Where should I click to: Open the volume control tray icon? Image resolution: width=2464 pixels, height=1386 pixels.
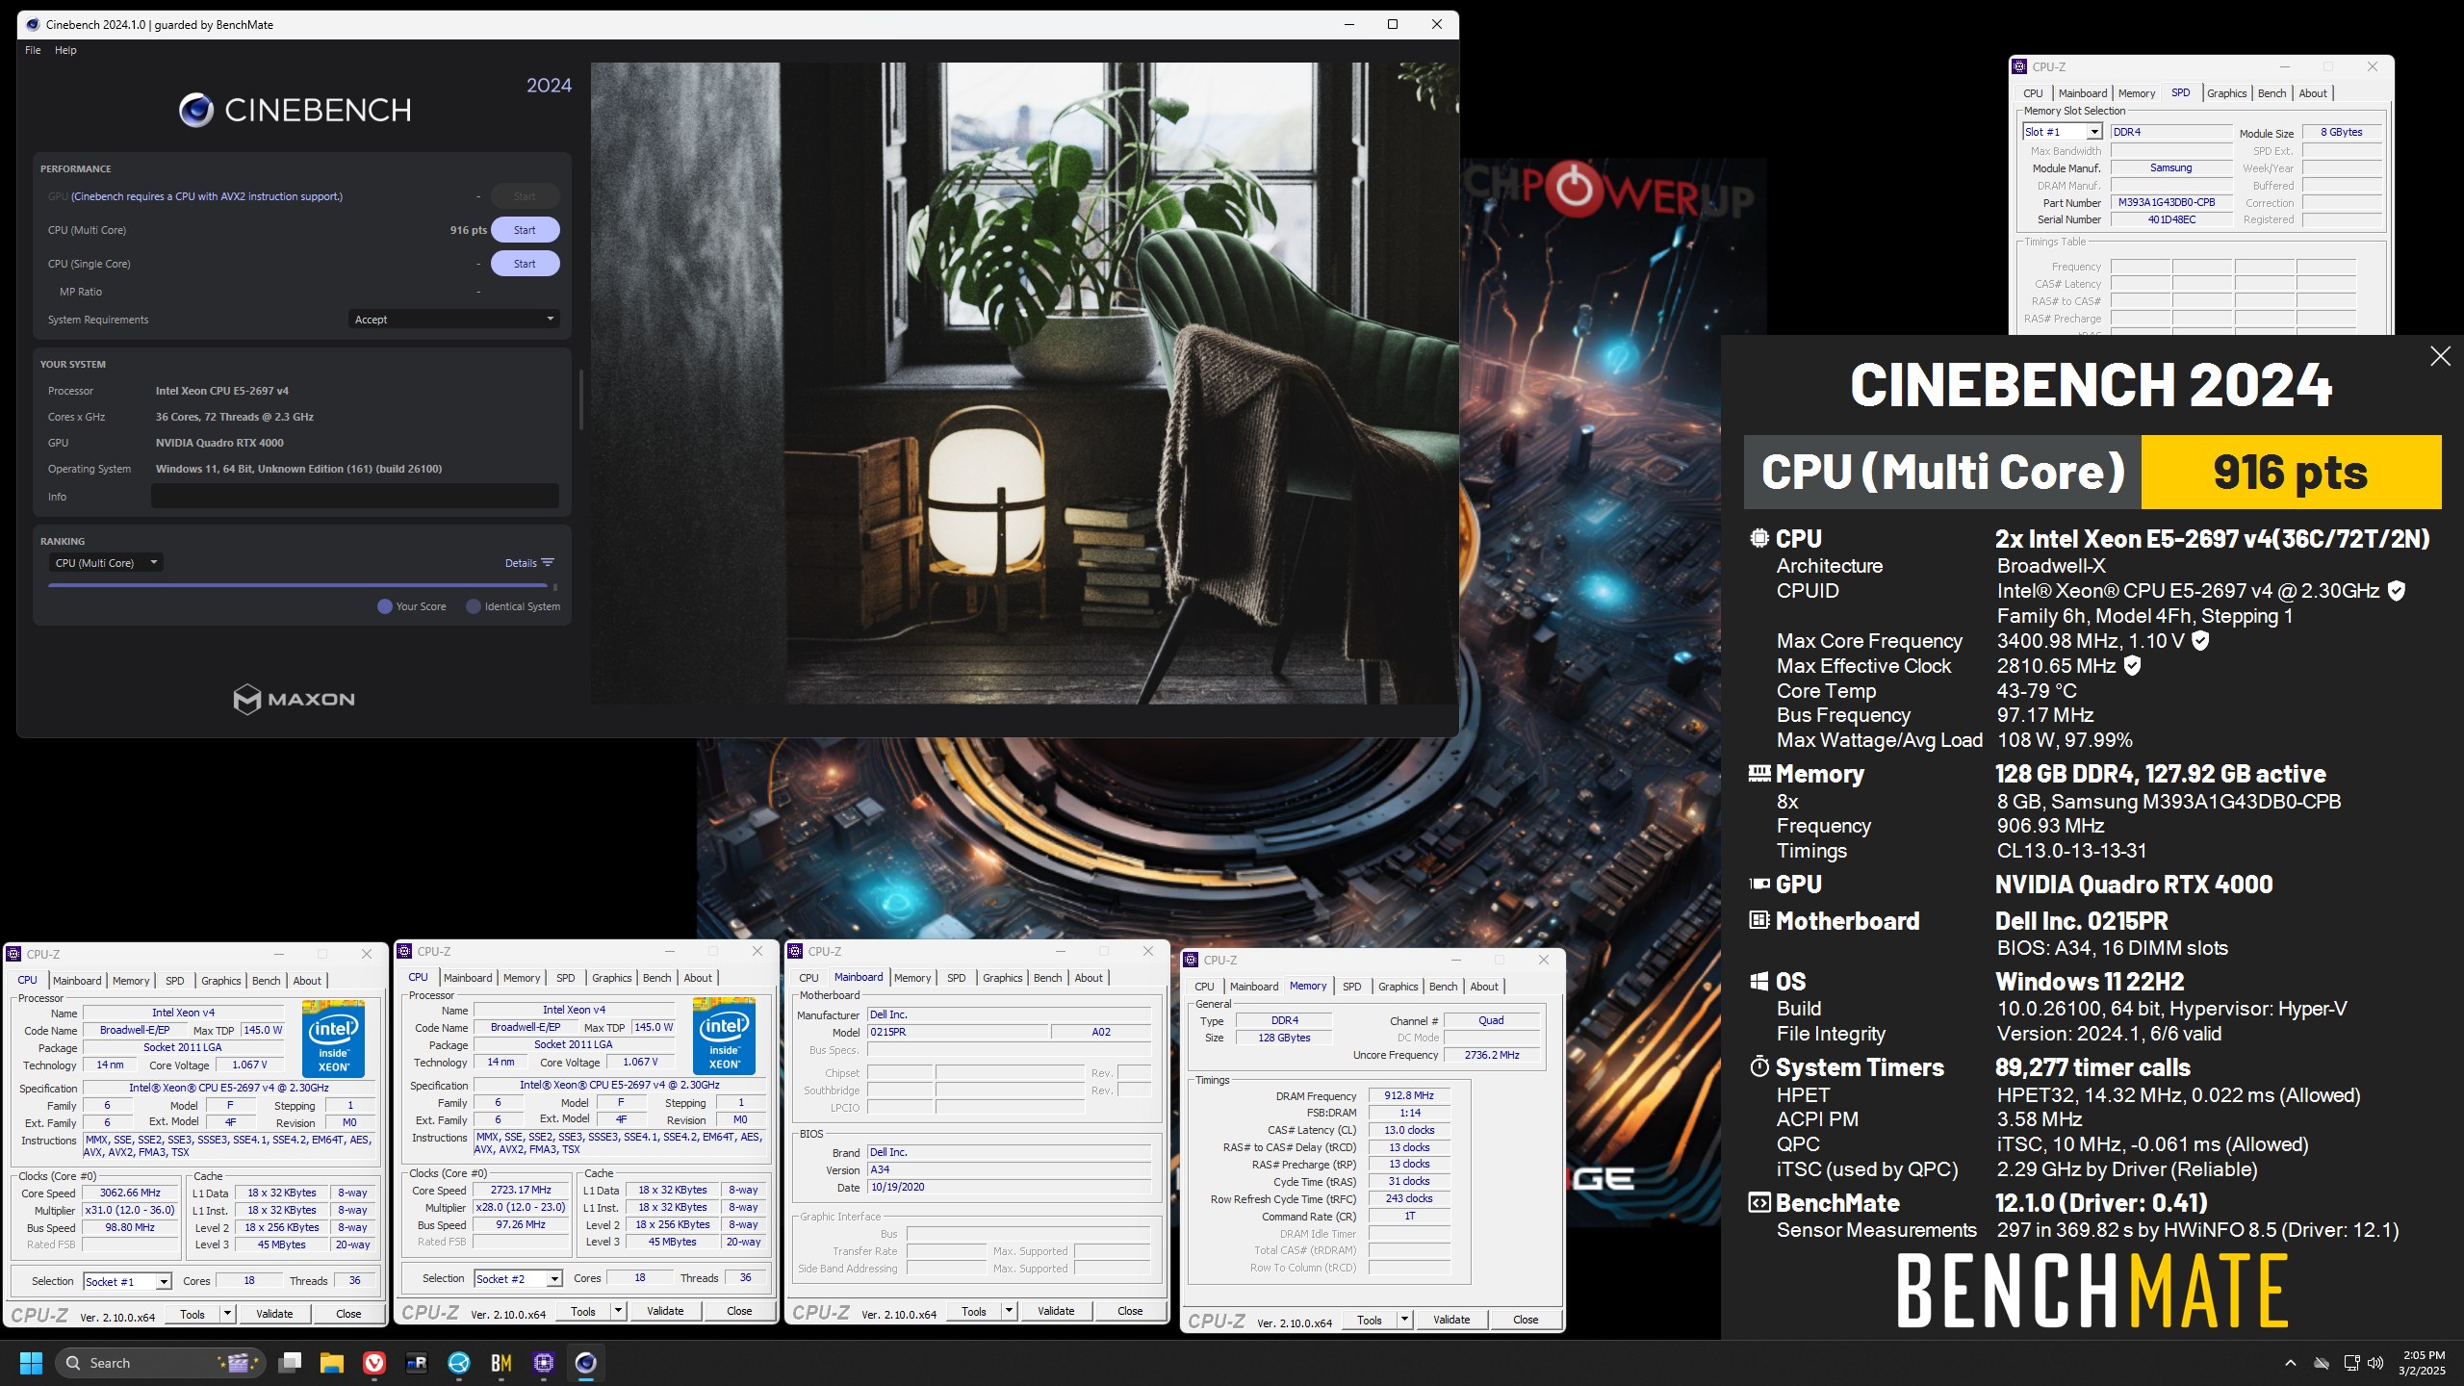2375,1363
